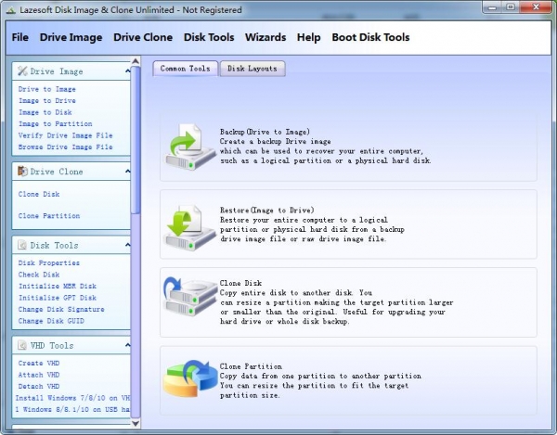Collapse the Drive Clone sidebar section

[x=123, y=172]
